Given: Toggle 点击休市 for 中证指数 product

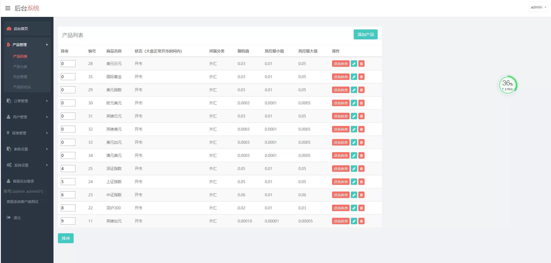Looking at the screenshot, I should [341, 195].
